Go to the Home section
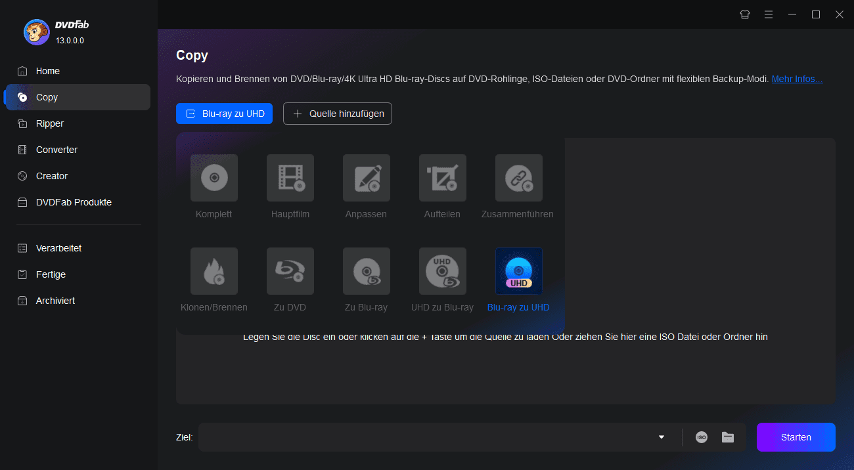The width and height of the screenshot is (854, 470). [x=78, y=71]
